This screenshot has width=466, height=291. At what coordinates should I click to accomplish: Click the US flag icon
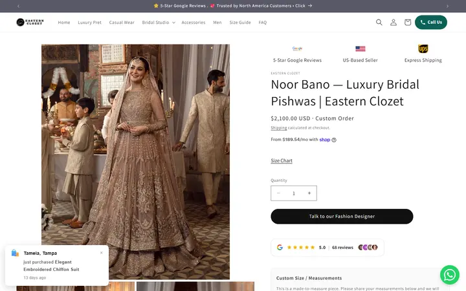(x=361, y=48)
